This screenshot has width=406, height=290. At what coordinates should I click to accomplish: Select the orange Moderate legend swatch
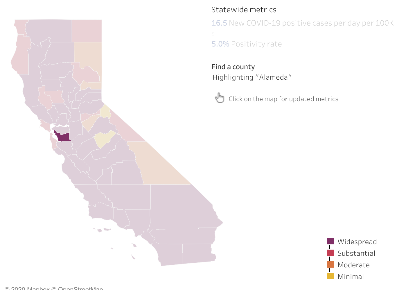pyautogui.click(x=330, y=264)
